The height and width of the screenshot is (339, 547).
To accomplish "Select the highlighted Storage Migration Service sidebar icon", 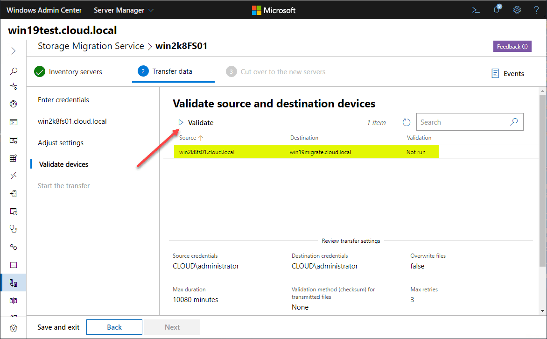I will (14, 282).
